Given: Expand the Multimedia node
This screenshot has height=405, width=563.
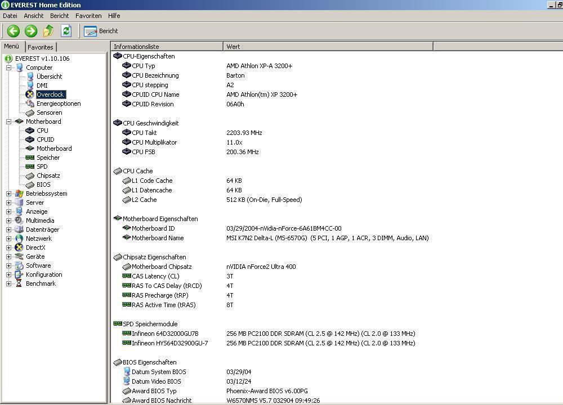Looking at the screenshot, I should click(x=8, y=220).
